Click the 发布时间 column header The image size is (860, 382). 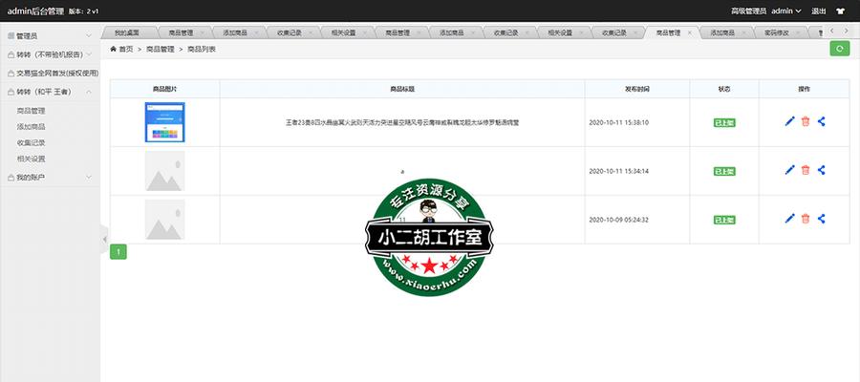point(636,89)
